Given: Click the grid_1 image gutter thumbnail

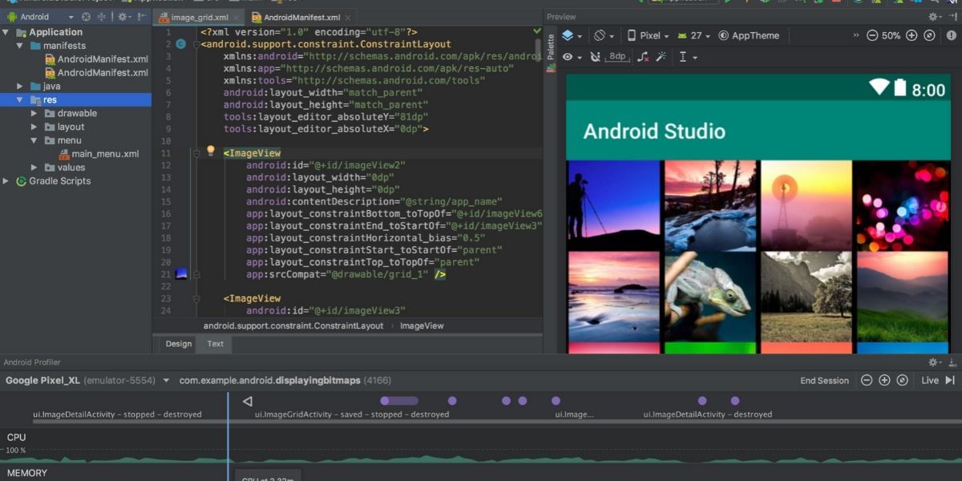Looking at the screenshot, I should (x=181, y=274).
